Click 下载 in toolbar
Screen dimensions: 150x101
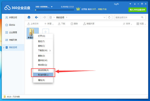click(61, 24)
